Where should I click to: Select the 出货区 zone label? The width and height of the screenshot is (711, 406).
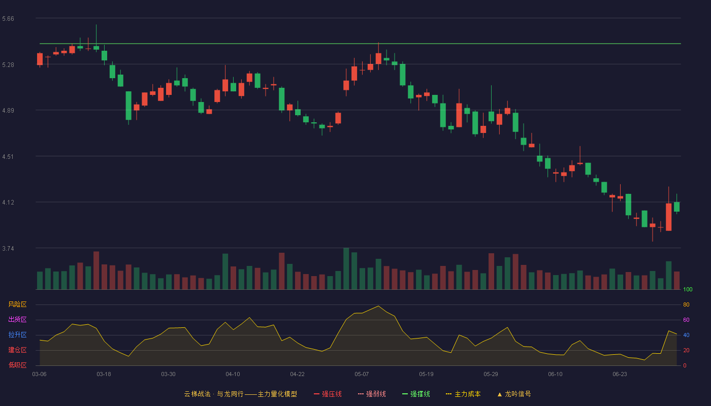[x=17, y=320]
